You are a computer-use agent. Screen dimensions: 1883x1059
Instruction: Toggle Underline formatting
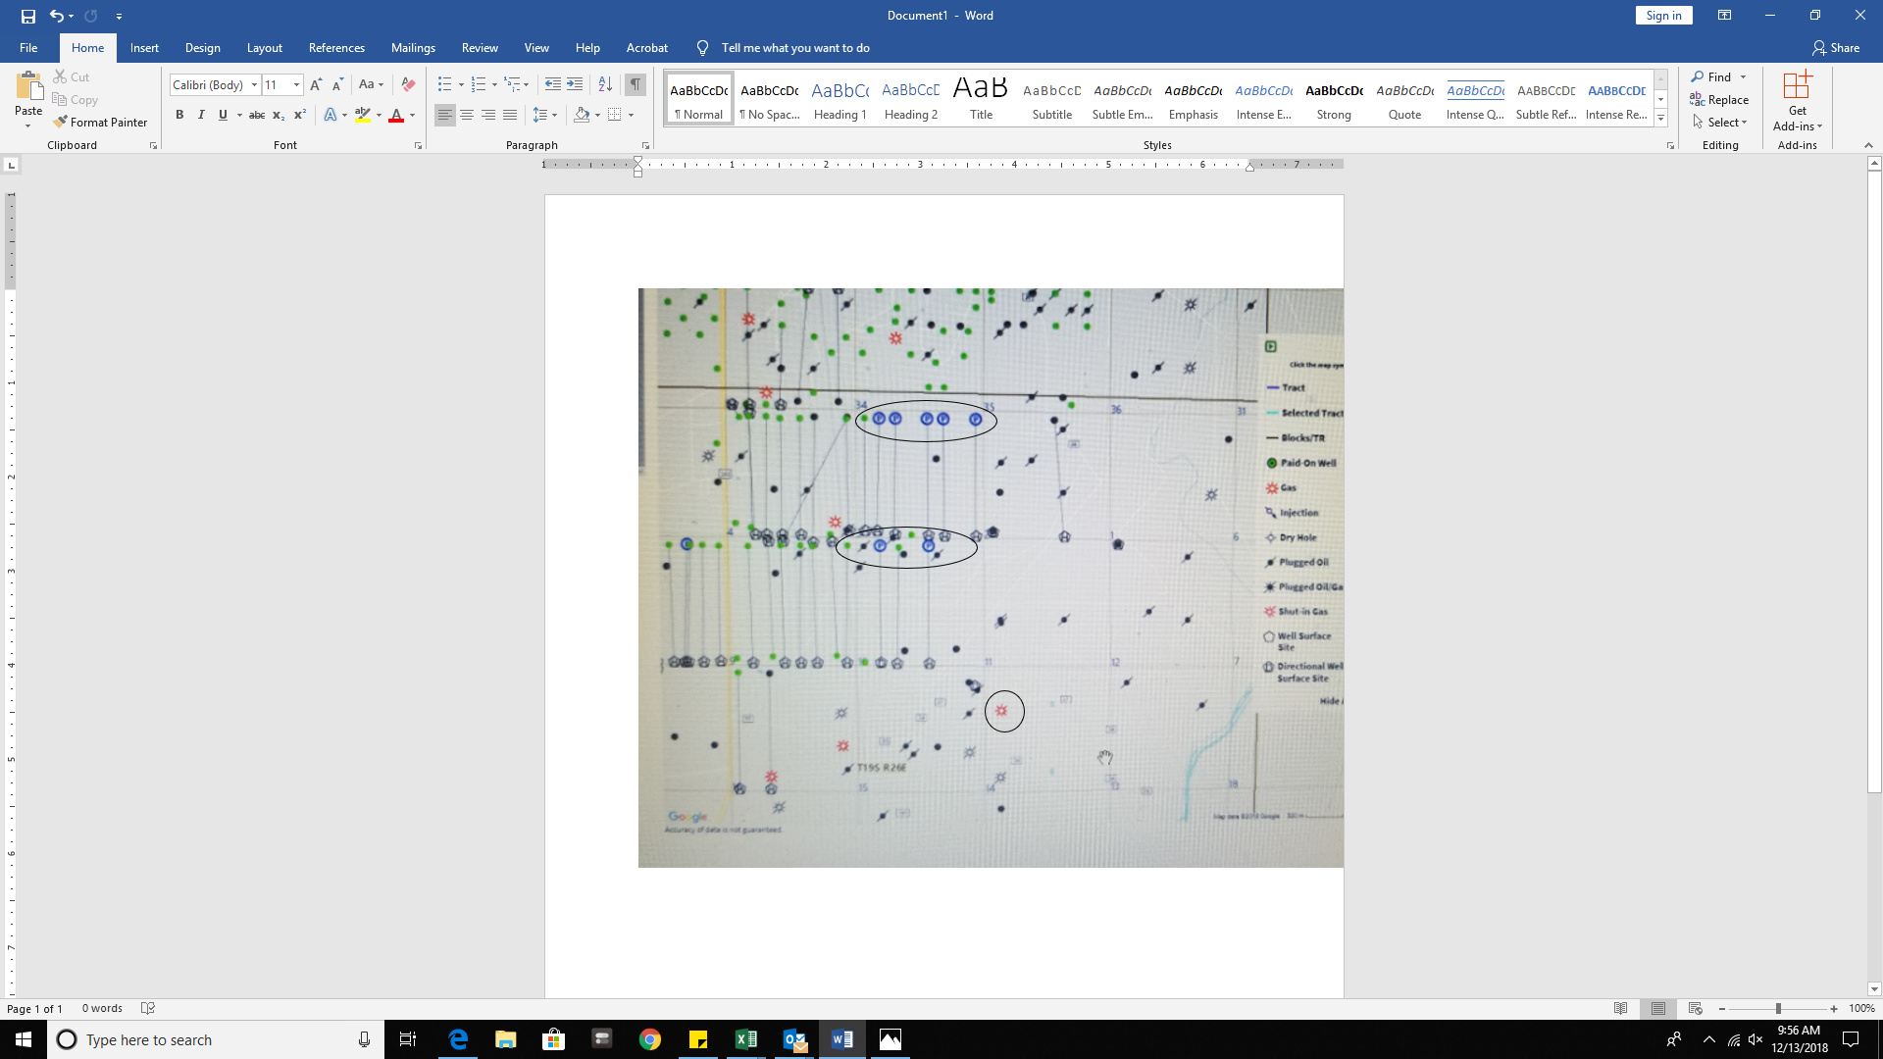coord(223,115)
